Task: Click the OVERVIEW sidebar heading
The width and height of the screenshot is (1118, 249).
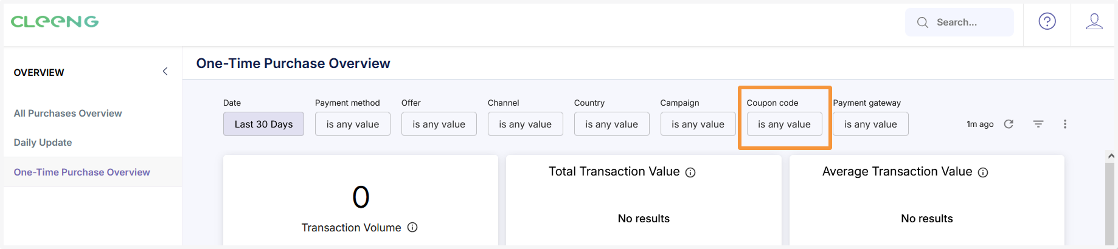Action: 39,72
